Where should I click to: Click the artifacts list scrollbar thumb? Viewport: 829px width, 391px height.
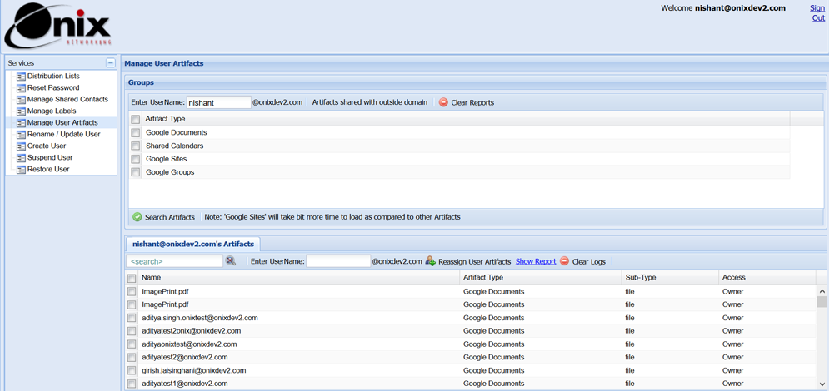pyautogui.click(x=822, y=301)
